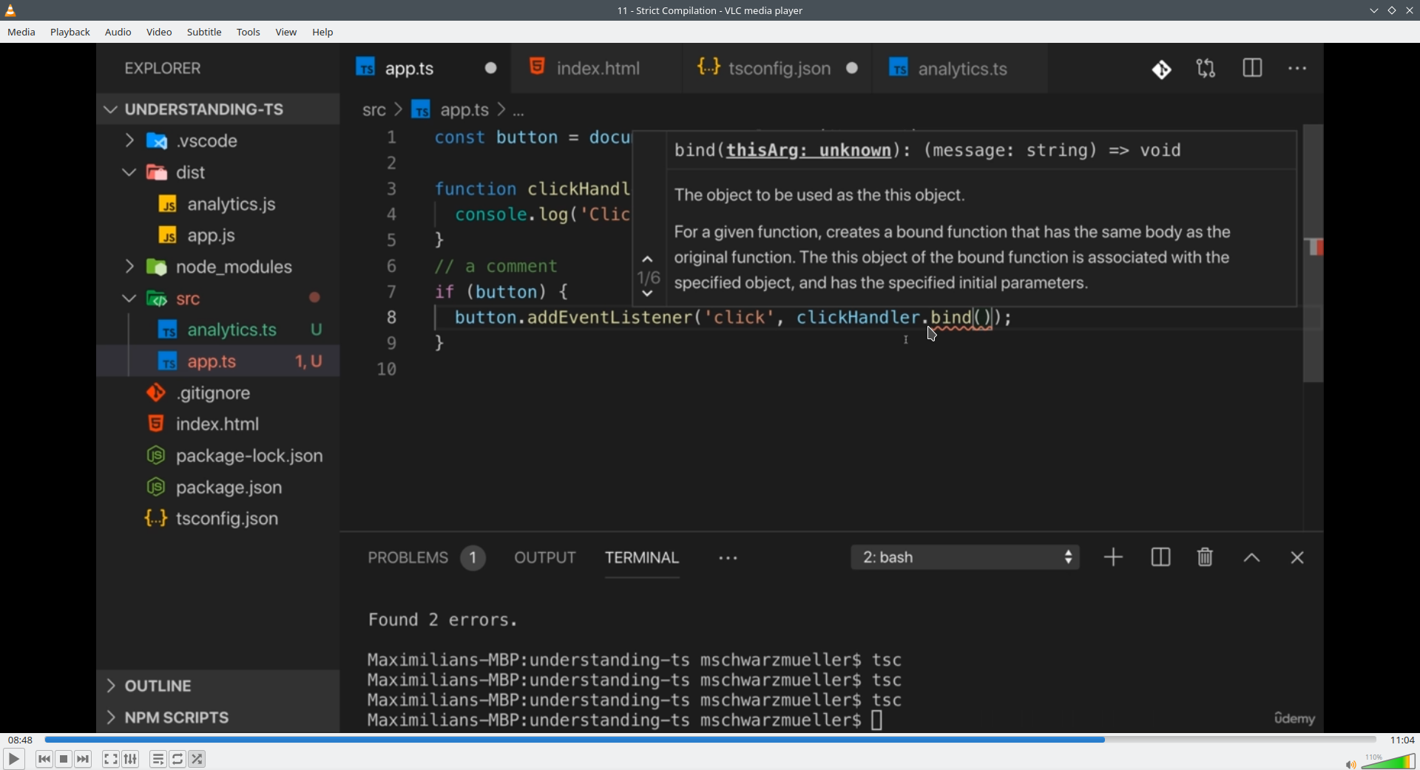Switch to the PROBLEMS panel tab

coord(426,559)
